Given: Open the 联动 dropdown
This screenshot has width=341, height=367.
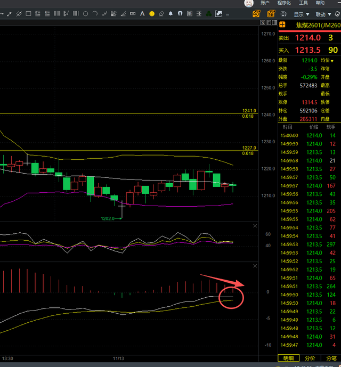Looking at the screenshot, I should (x=323, y=14).
